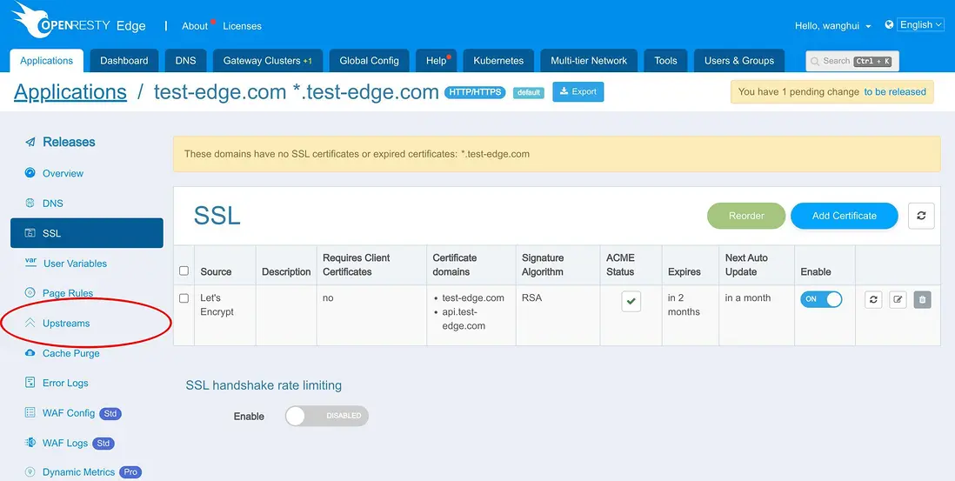This screenshot has width=955, height=481.
Task: Open the Gateway Clusters tab
Action: (x=267, y=61)
